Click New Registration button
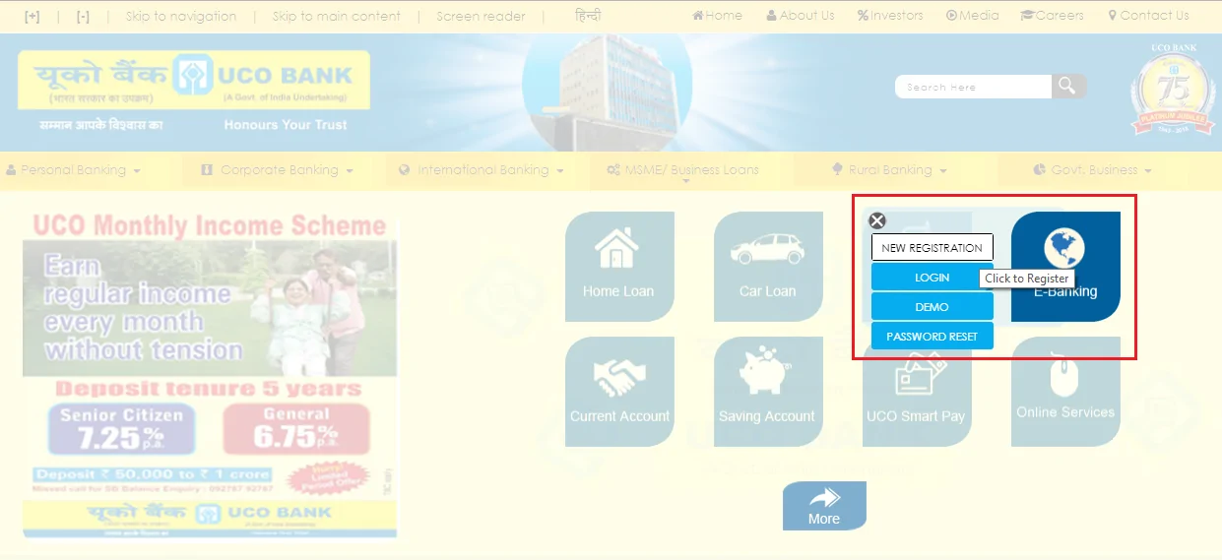 932,248
